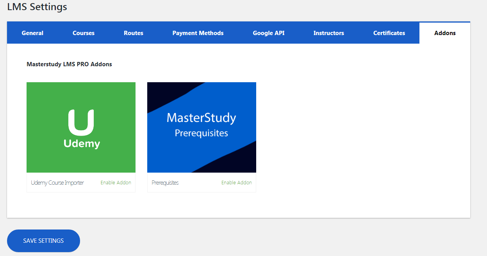Click the 'LMS Settings' page title
The height and width of the screenshot is (256, 487).
pyautogui.click(x=37, y=7)
